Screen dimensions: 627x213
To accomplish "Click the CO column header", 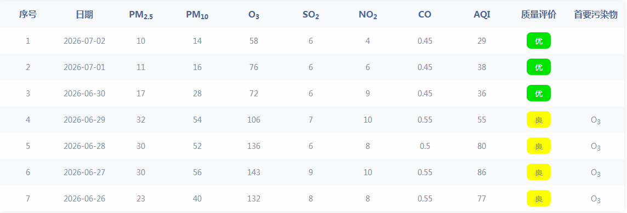I will pyautogui.click(x=425, y=15).
